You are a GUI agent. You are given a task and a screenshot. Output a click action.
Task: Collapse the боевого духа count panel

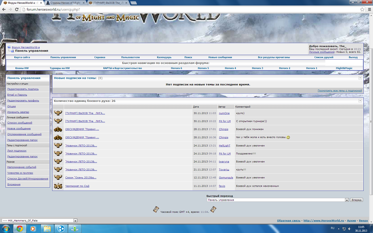360,101
